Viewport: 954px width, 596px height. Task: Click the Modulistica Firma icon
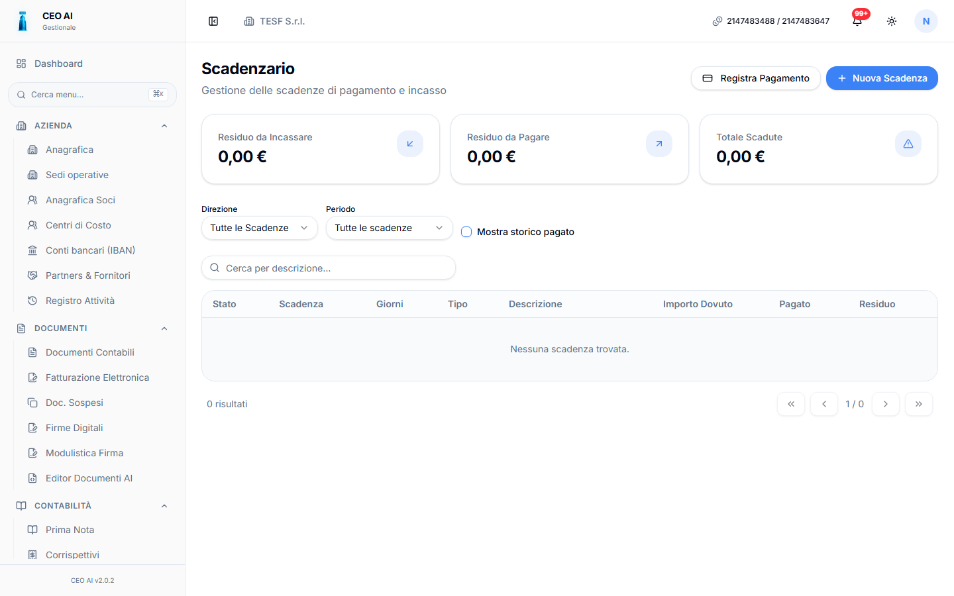32,453
